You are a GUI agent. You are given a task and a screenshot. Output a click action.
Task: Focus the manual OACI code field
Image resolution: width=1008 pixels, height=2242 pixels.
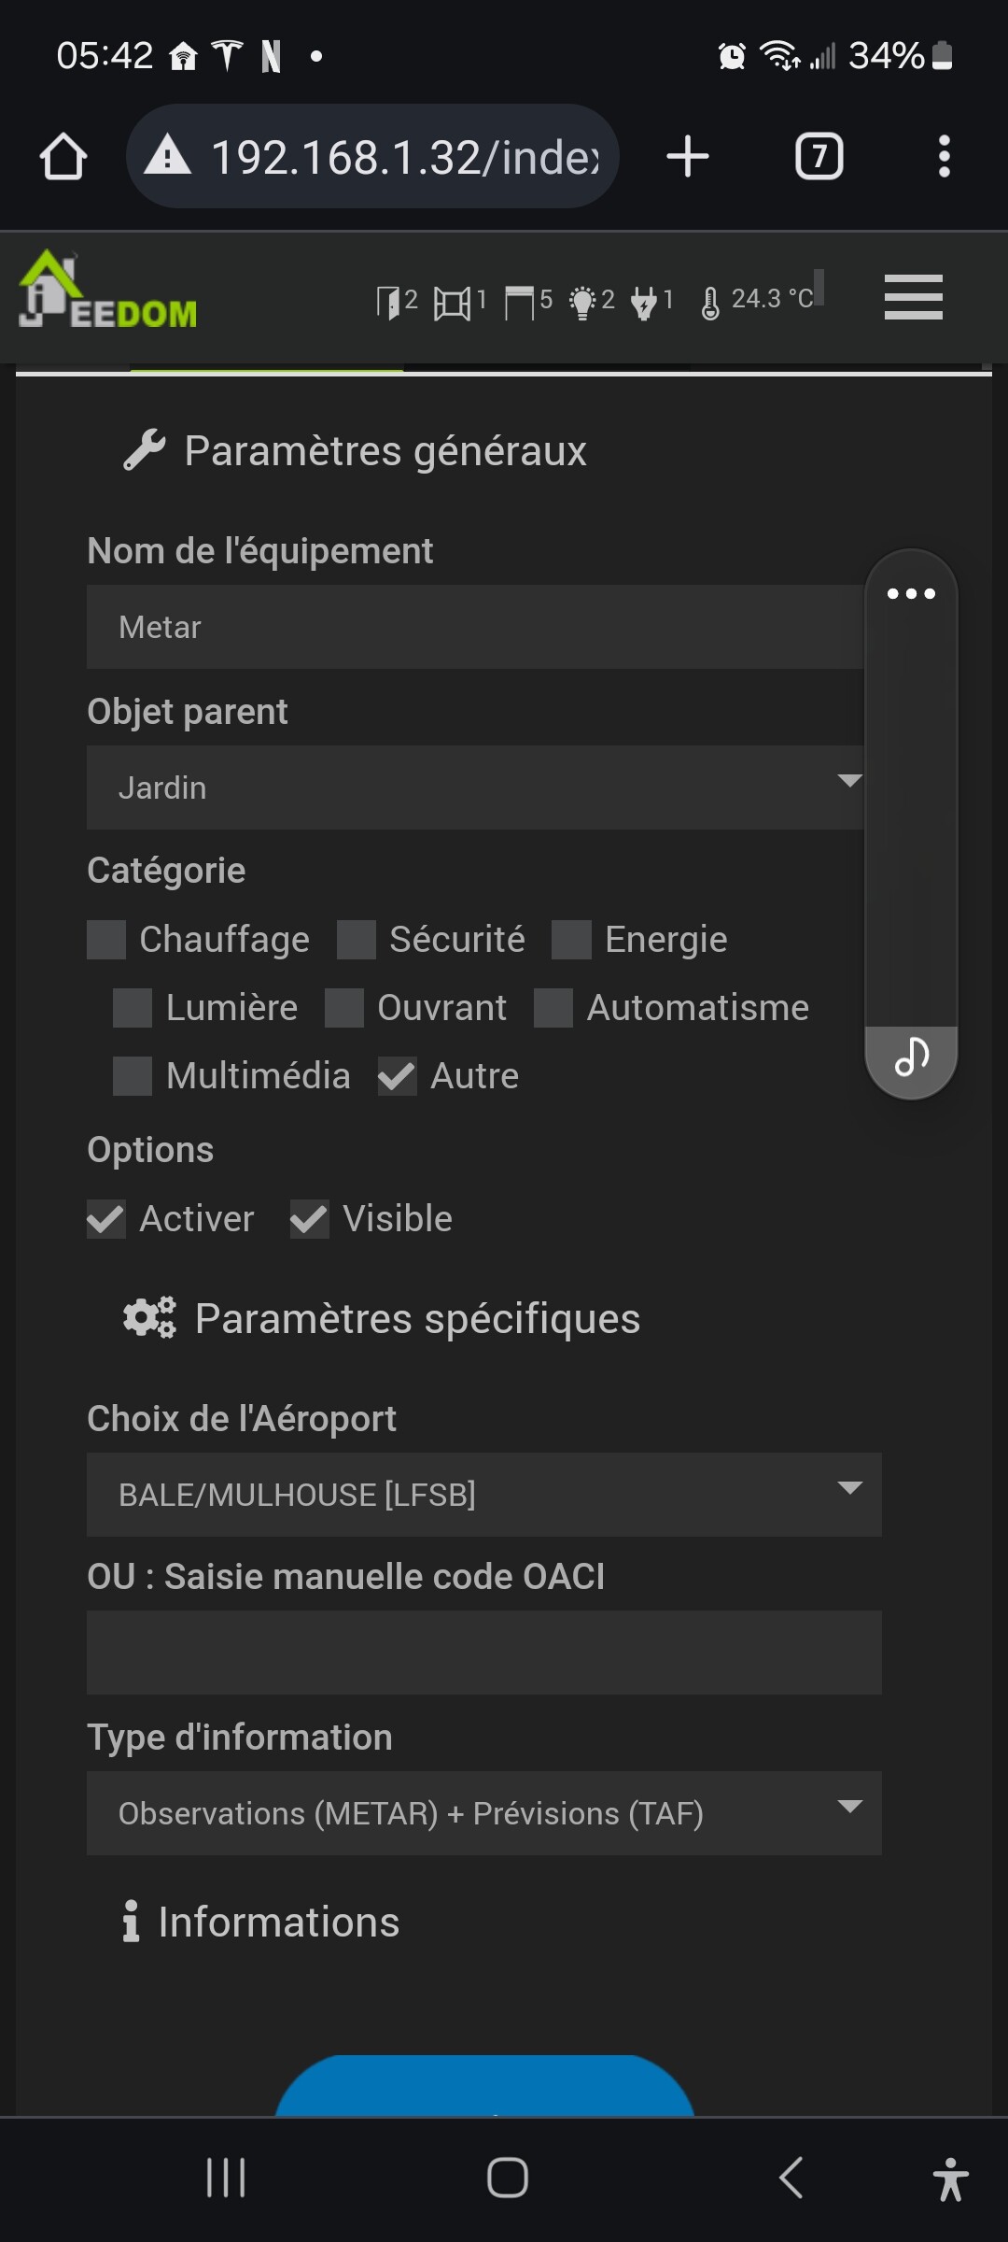click(x=483, y=1653)
